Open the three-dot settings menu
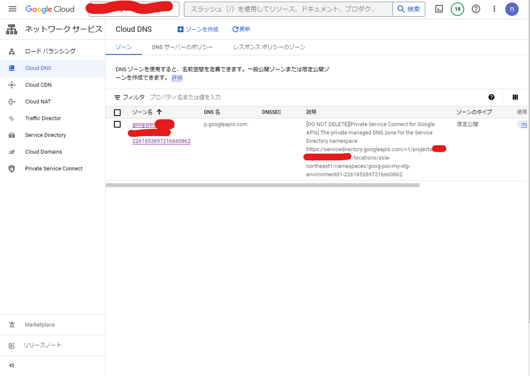 pyautogui.click(x=494, y=9)
